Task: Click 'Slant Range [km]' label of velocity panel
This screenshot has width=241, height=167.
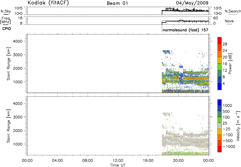Action: pos(8,126)
